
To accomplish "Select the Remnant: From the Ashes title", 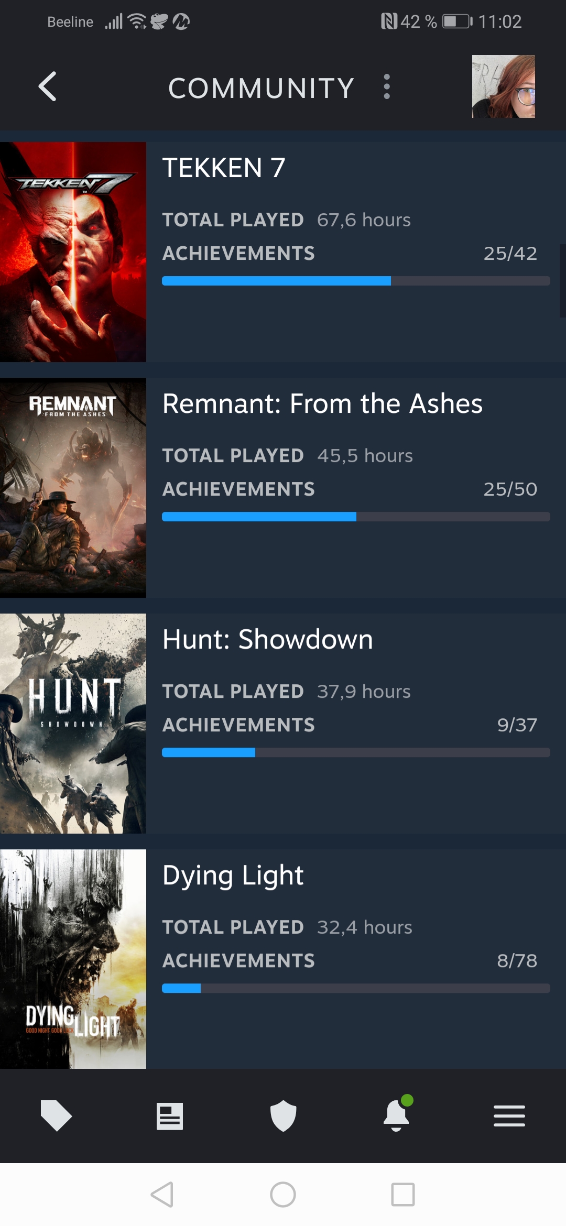I will pyautogui.click(x=322, y=404).
